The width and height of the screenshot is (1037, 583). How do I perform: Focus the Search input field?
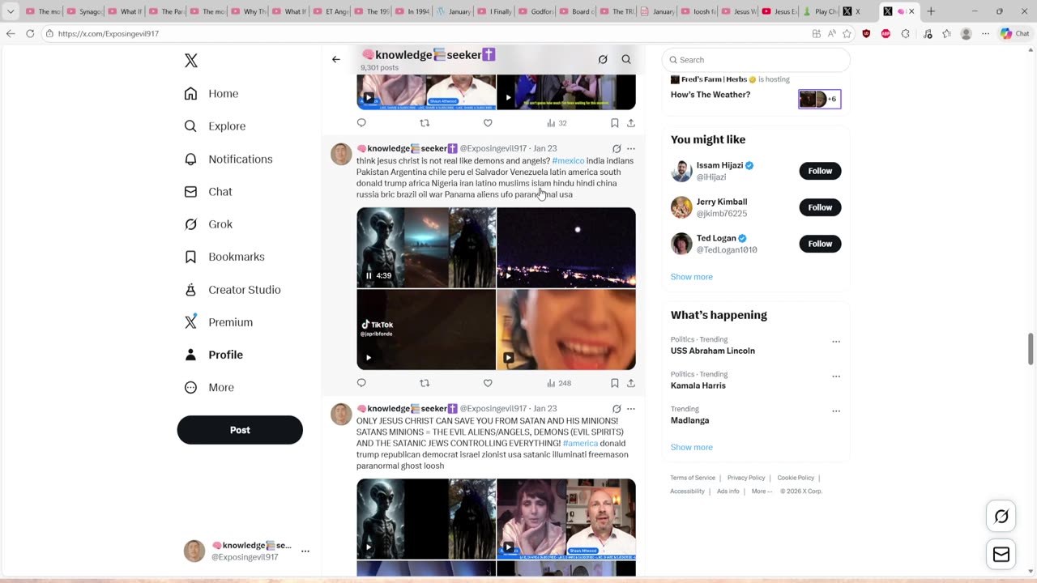pyautogui.click(x=756, y=60)
